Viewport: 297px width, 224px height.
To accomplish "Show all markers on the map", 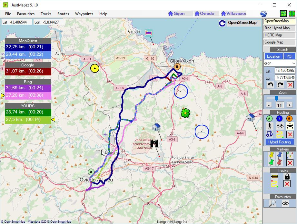I will 290,155.
